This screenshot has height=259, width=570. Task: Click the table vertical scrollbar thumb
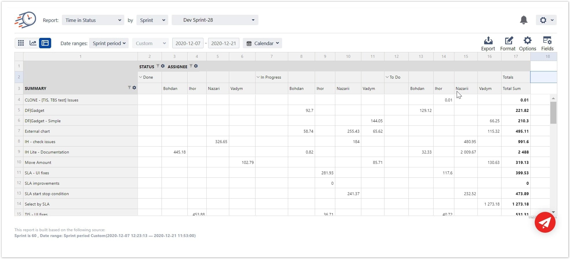click(553, 113)
